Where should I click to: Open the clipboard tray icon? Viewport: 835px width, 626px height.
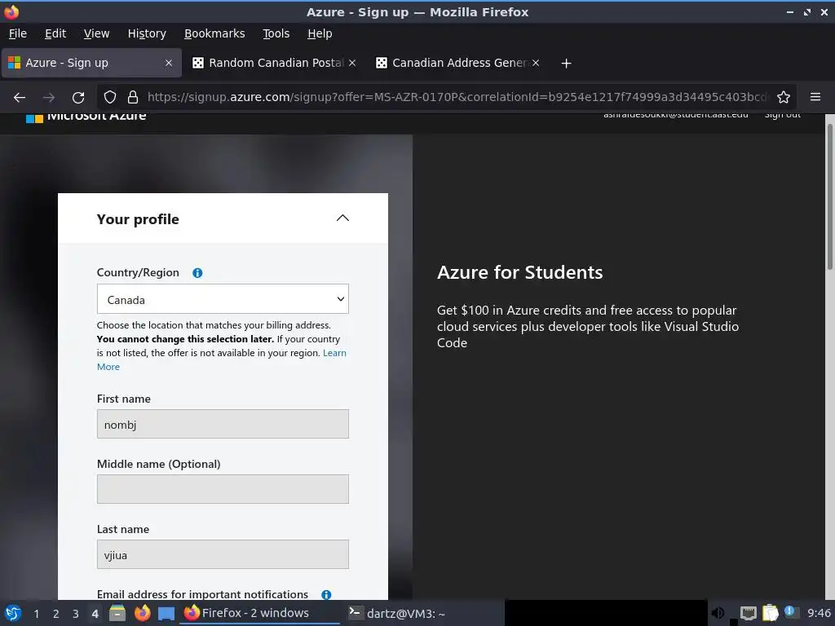pyautogui.click(x=770, y=613)
